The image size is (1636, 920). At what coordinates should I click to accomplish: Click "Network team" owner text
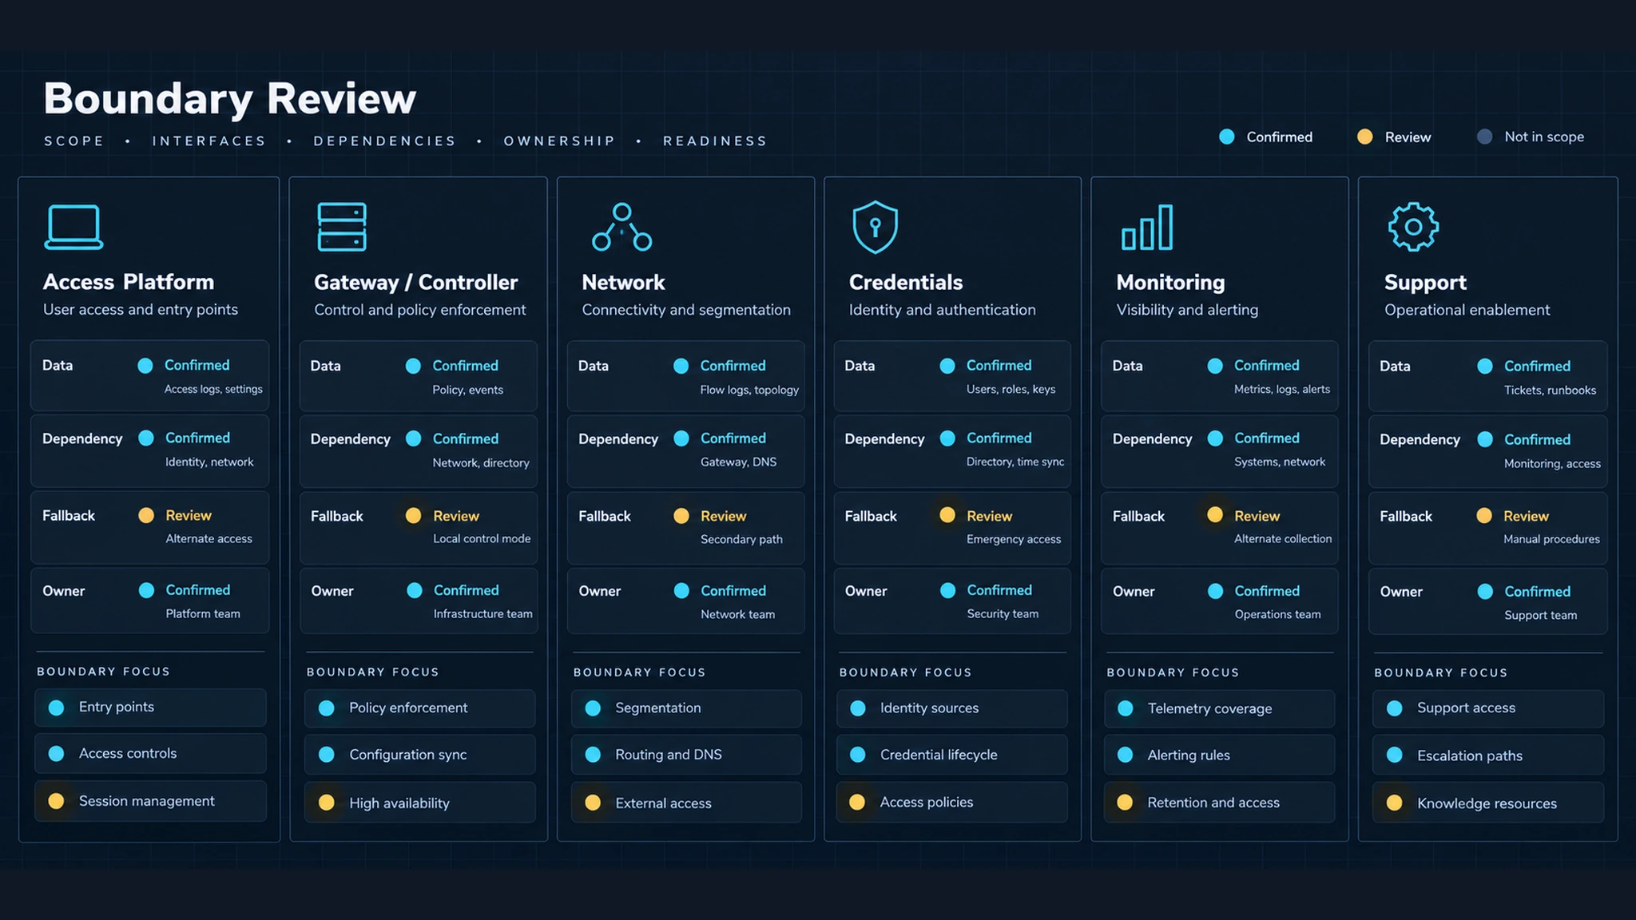click(737, 615)
